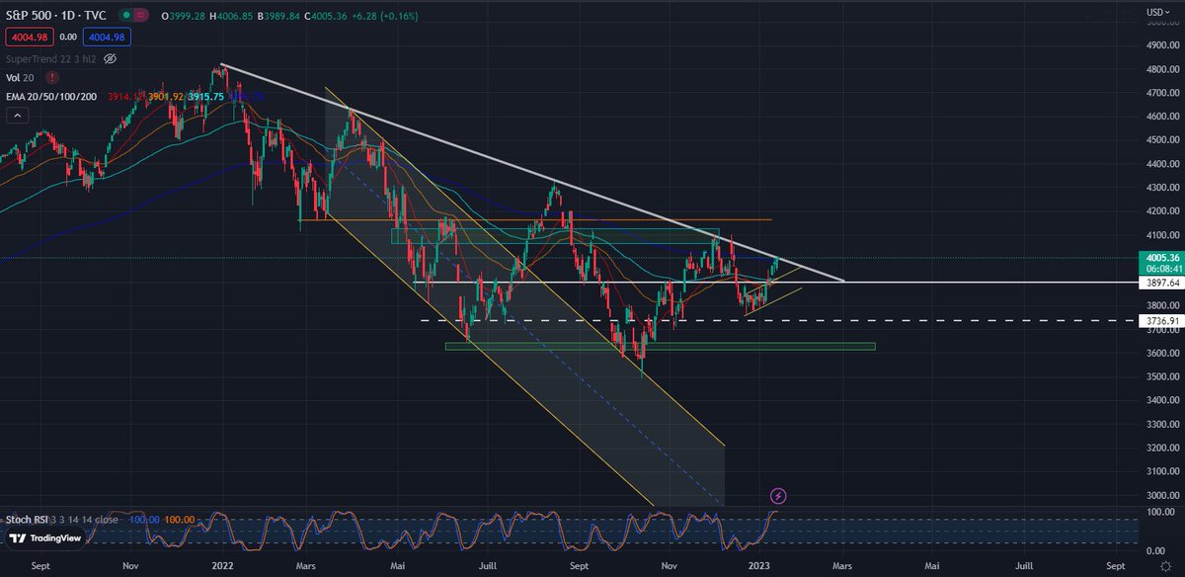Click the red warning icon beside Vol 20

pos(52,76)
